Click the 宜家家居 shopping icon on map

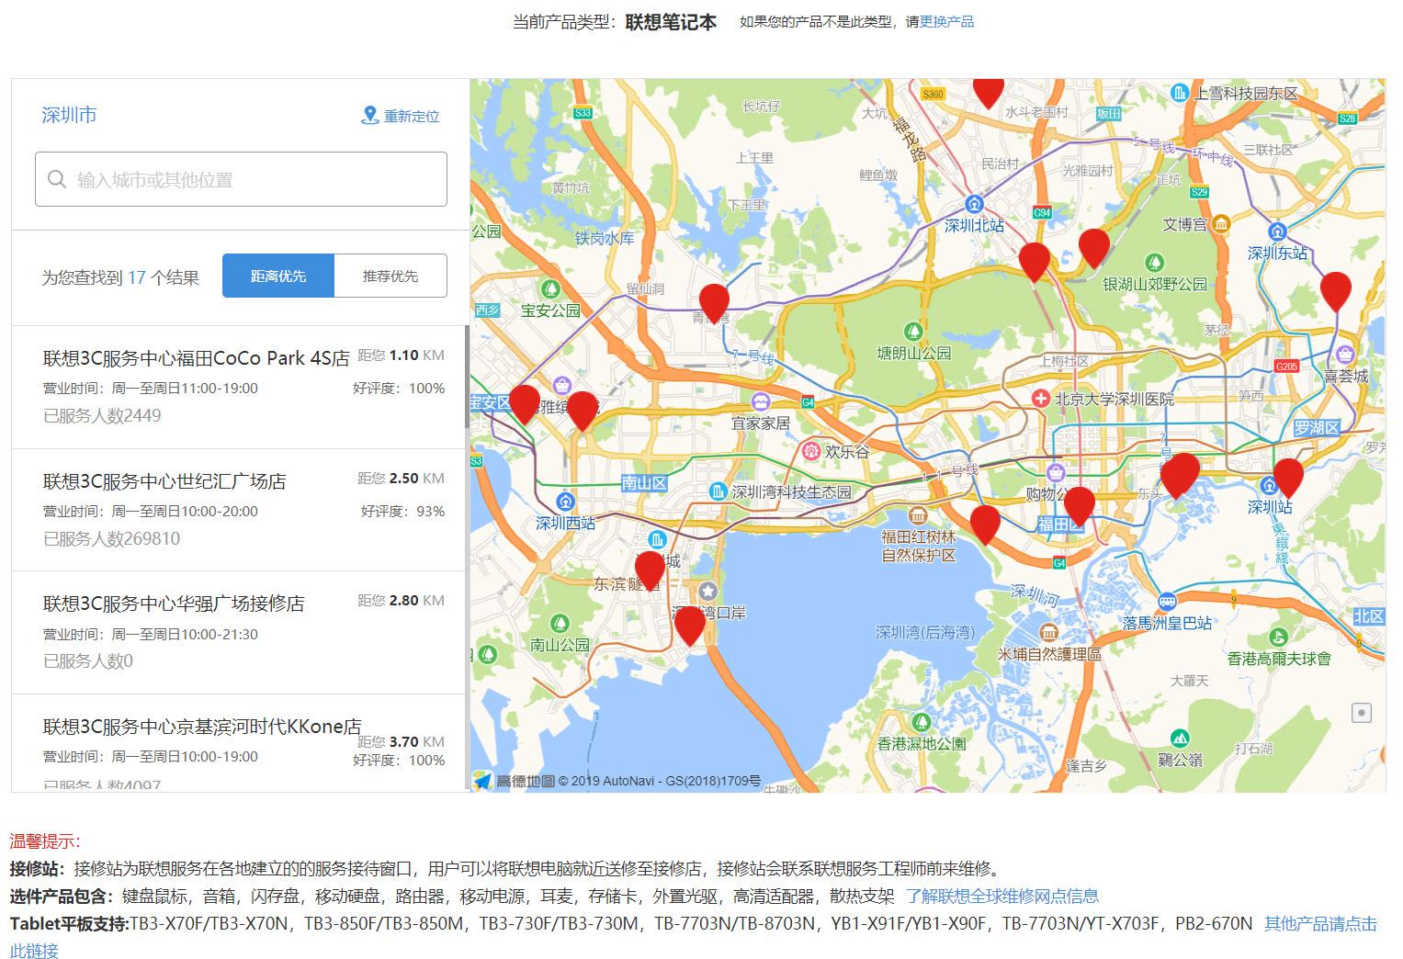tap(761, 401)
